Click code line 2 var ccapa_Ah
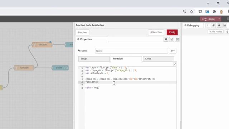229x129 pixels. tap(111, 71)
